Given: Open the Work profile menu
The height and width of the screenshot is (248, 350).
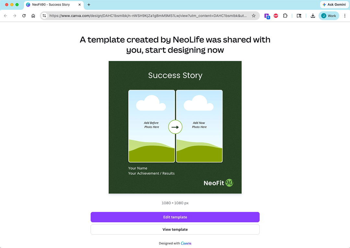Looking at the screenshot, I should click(x=329, y=16).
